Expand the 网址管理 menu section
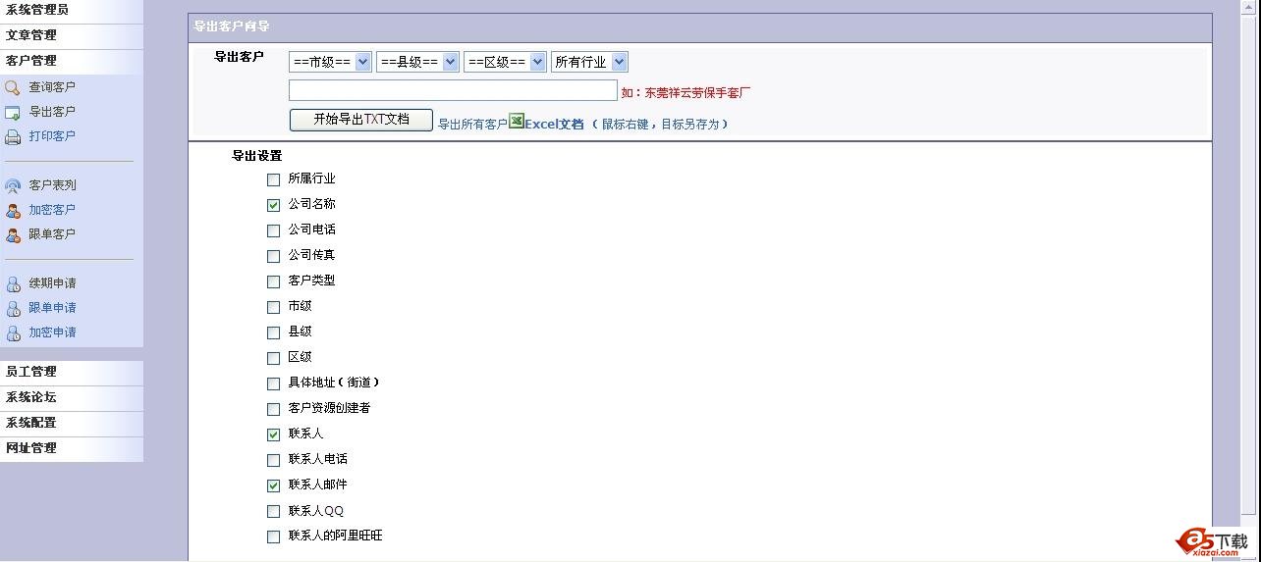 [x=72, y=448]
